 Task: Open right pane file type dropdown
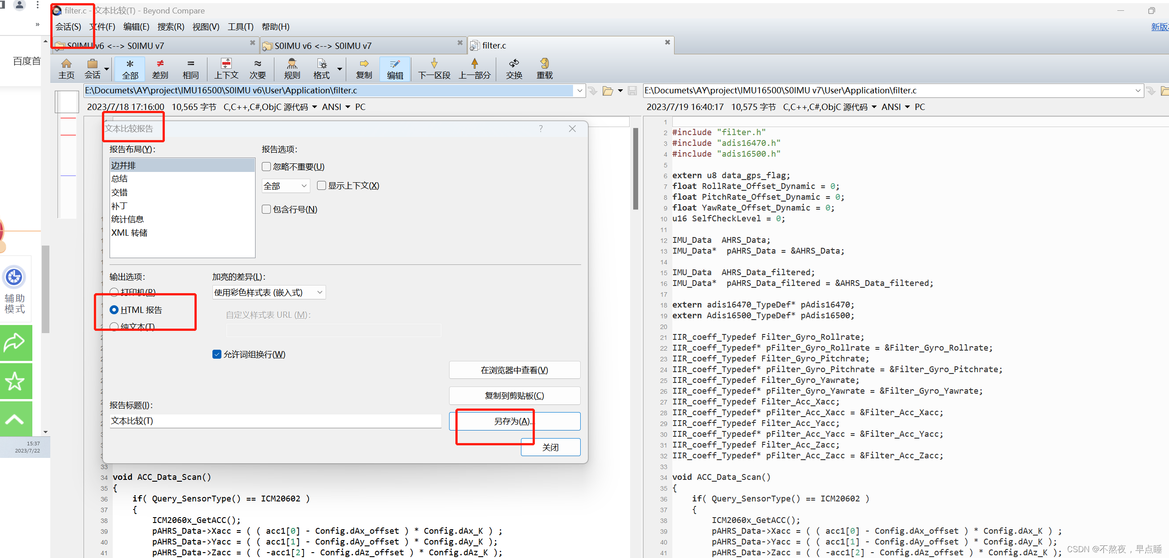click(874, 107)
